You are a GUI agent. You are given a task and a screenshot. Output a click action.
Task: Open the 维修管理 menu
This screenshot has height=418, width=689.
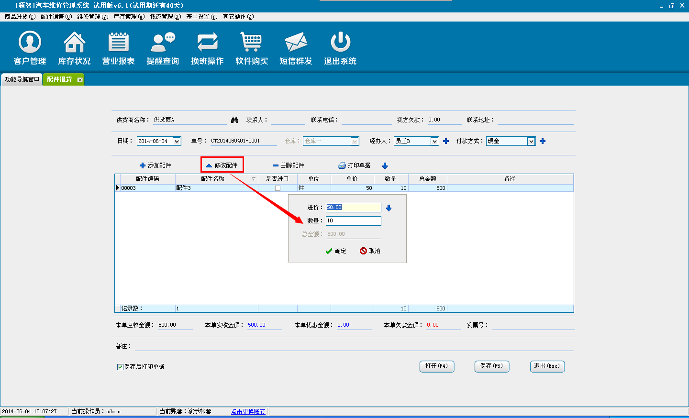coord(92,17)
